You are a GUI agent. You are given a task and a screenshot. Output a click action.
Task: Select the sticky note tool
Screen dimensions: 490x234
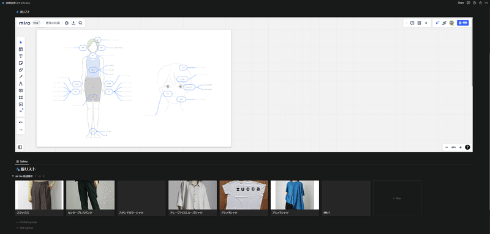point(21,63)
